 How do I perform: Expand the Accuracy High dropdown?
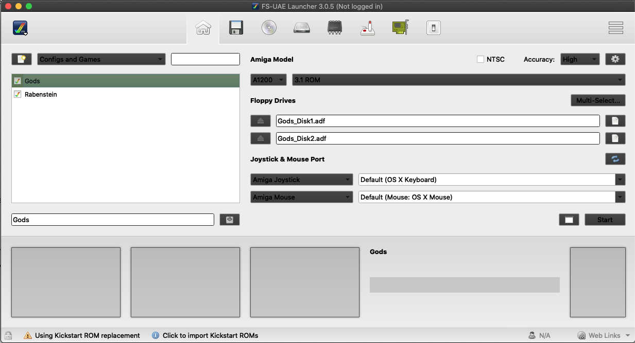(580, 59)
